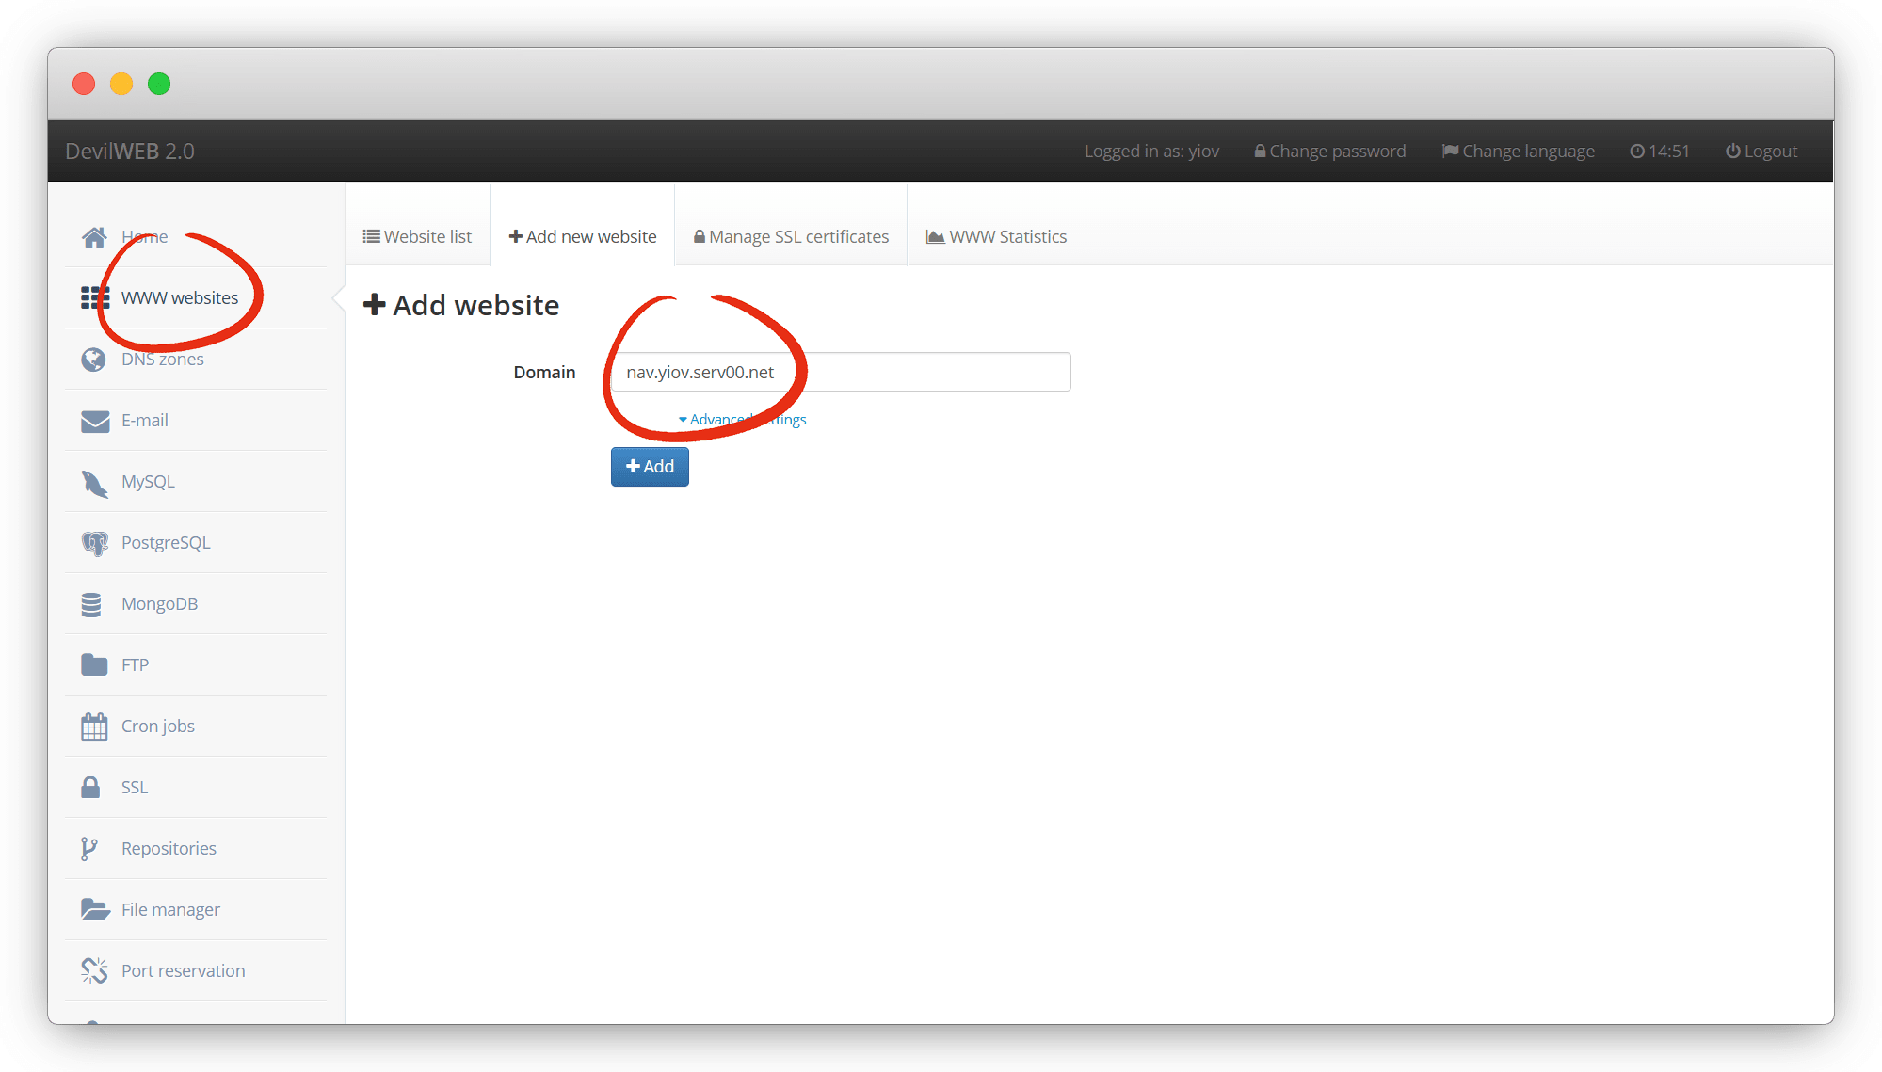Click the PostgreSQL elephant icon
Viewport: 1882px width, 1072px height.
coord(94,543)
